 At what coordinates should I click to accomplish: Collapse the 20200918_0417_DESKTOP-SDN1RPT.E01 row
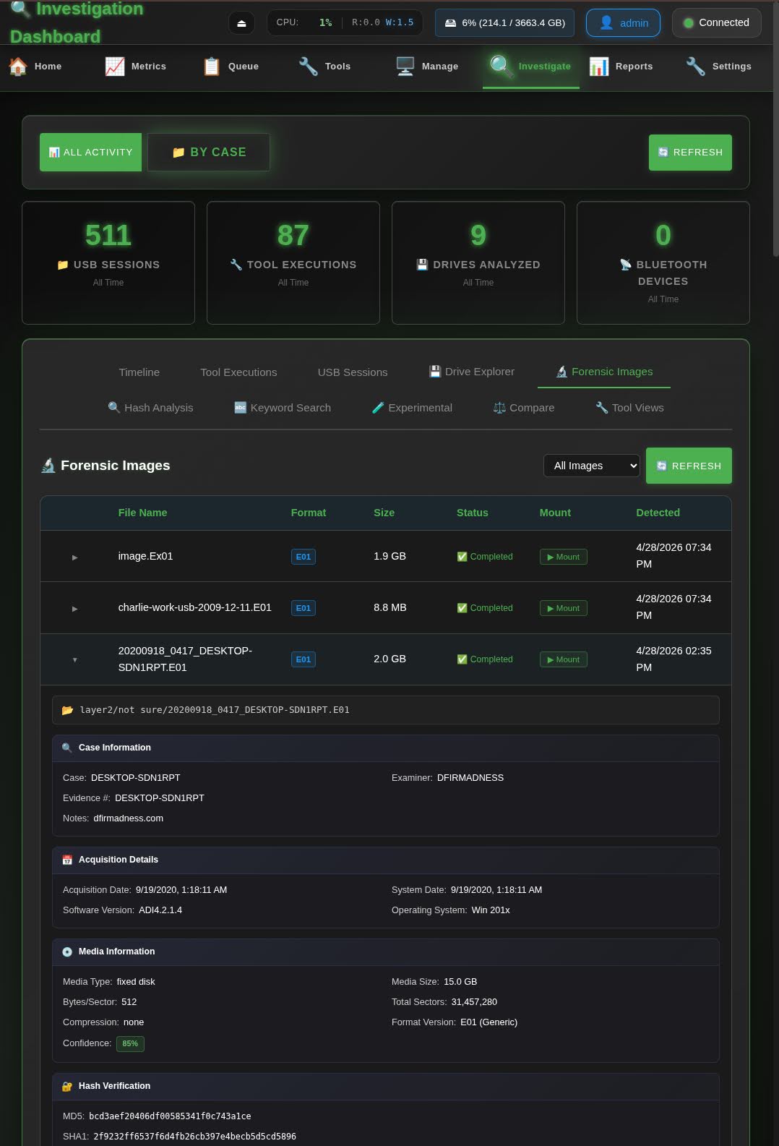[x=74, y=660]
